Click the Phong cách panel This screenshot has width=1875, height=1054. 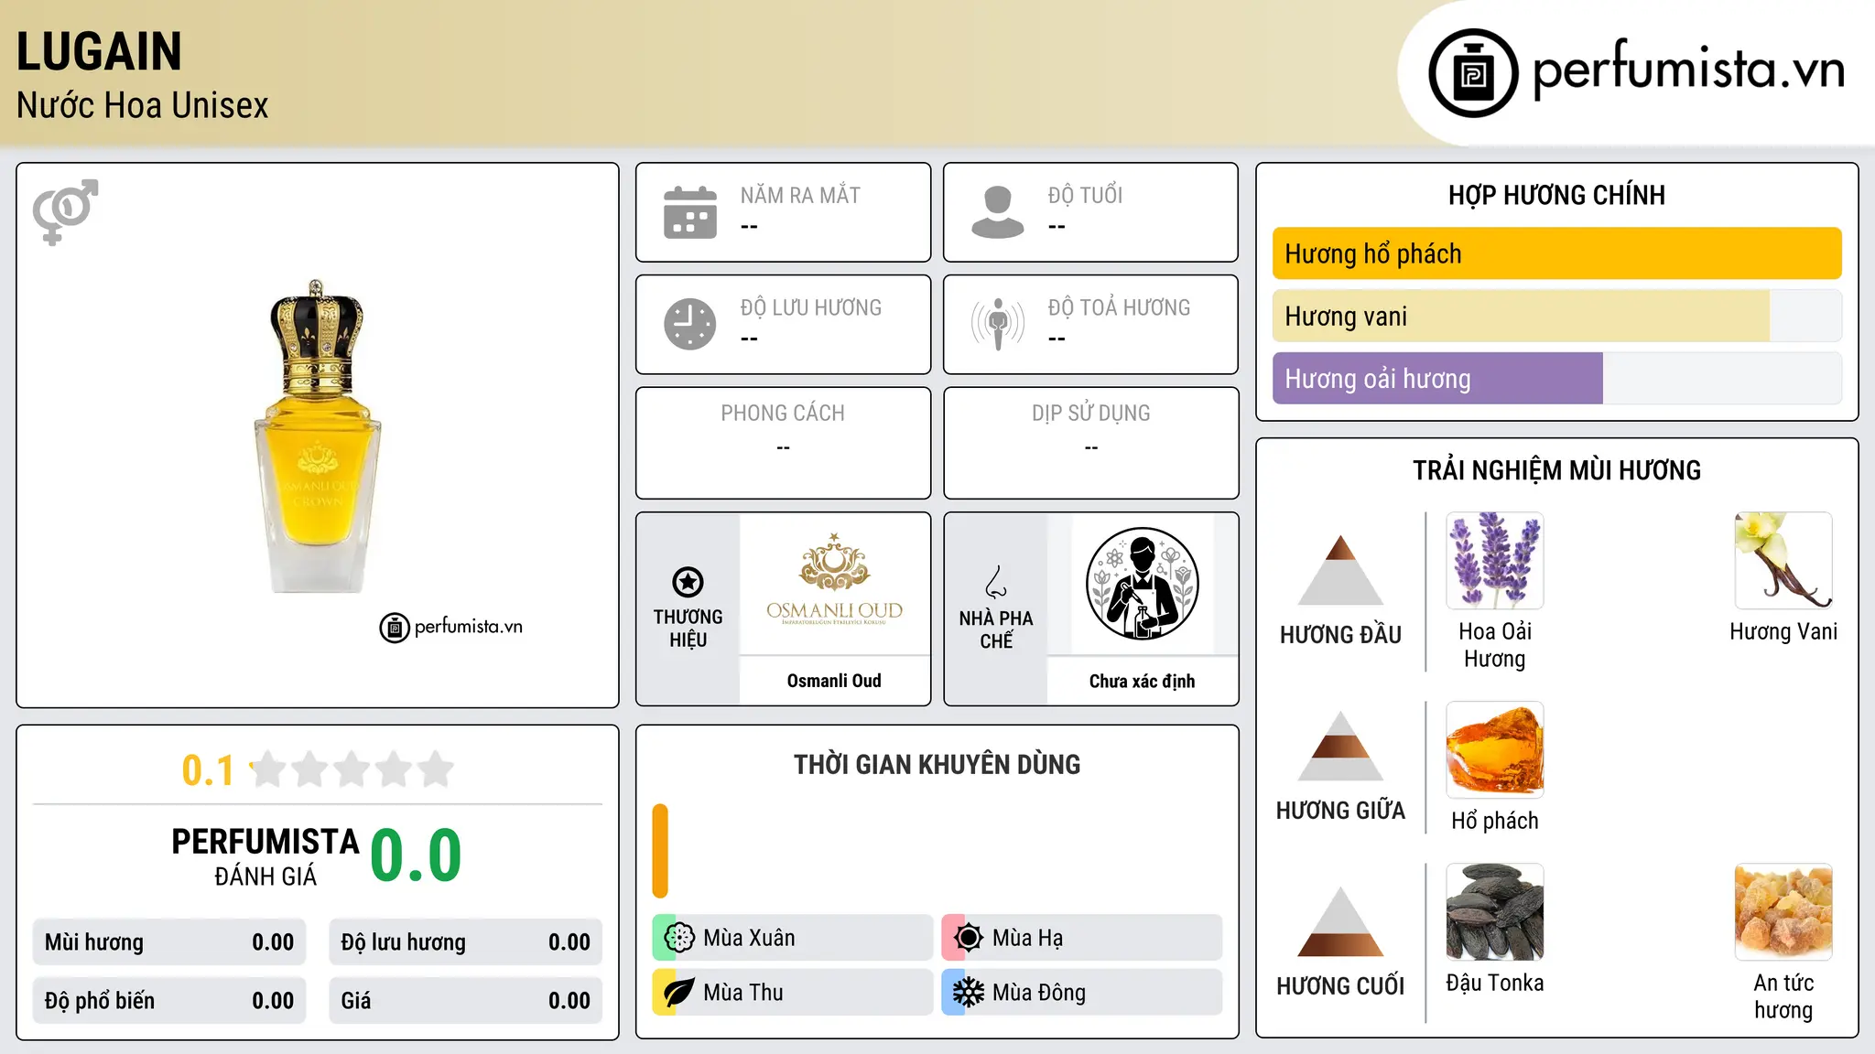pyautogui.click(x=783, y=443)
